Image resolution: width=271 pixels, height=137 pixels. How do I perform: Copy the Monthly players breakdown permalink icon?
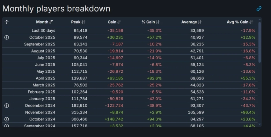[259, 9]
